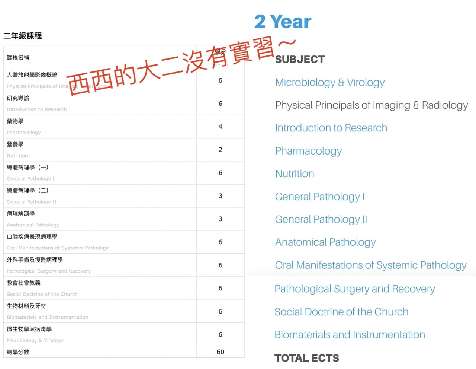Click the 微生物學與病毒學 course name
The width and height of the screenshot is (476, 369).
pyautogui.click(x=29, y=329)
